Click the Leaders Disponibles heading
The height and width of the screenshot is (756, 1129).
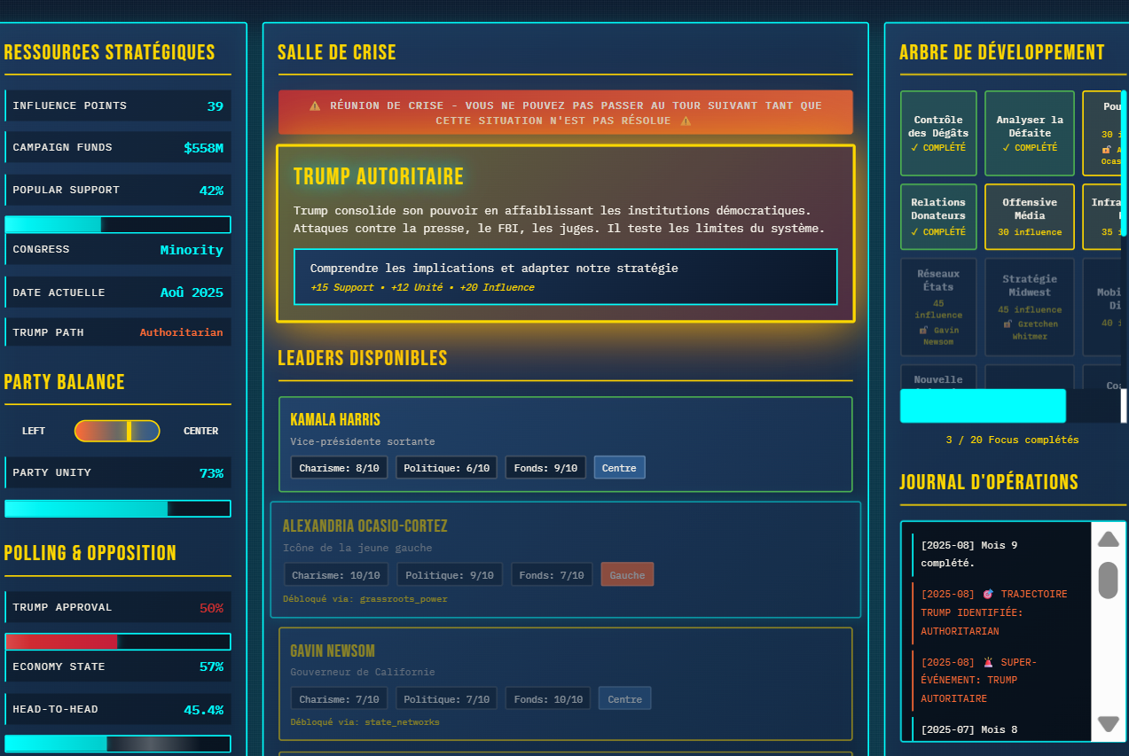363,358
